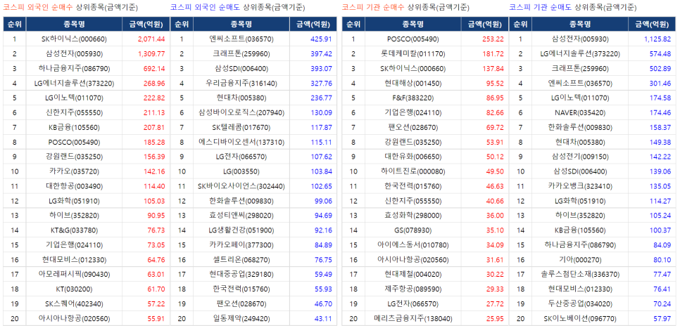Screen dimensions: 680x328
Task: Click the amount 268.96
Action: point(154,83)
